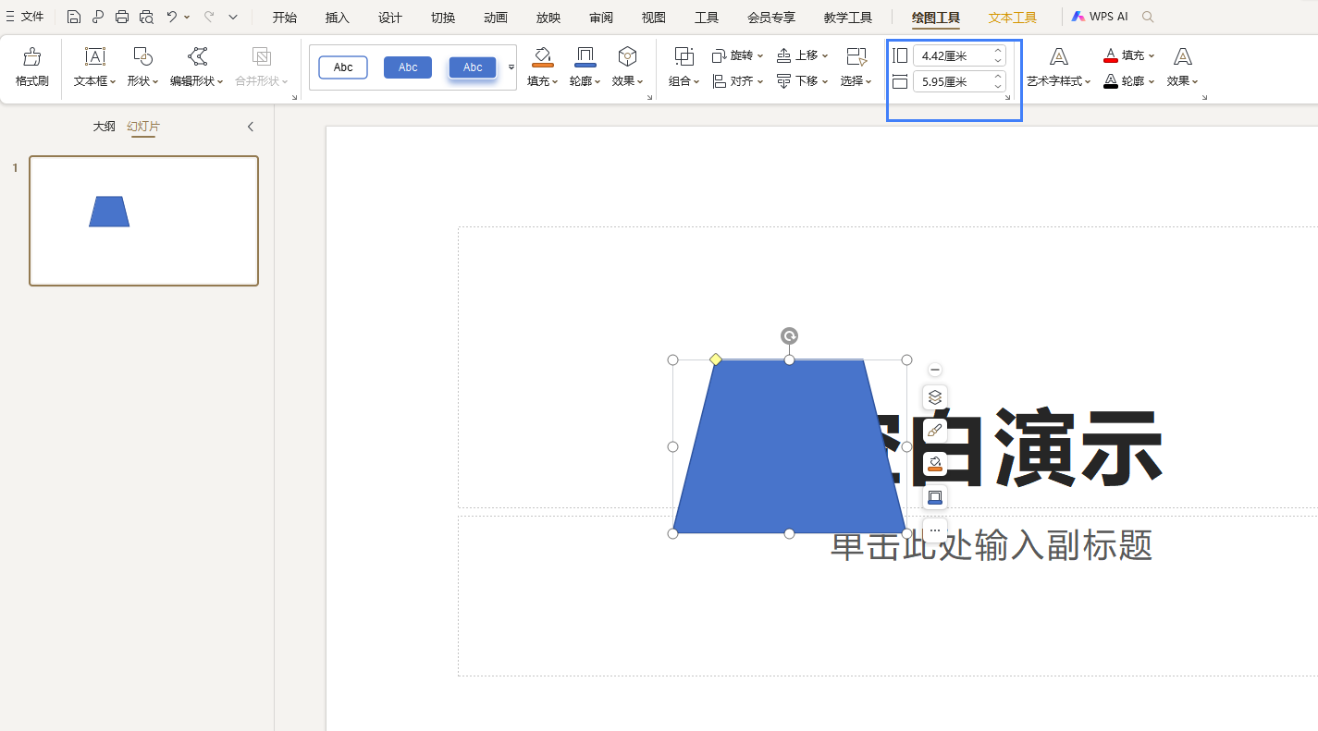Click the floating layers stack icon
Viewport: 1318px width, 731px height.
pos(935,397)
